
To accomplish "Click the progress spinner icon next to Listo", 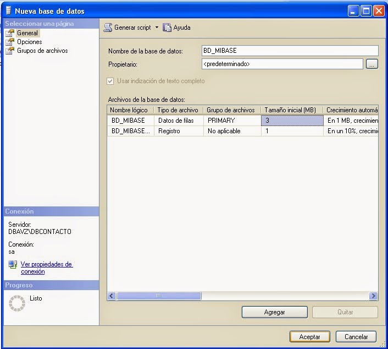I will coord(17,303).
